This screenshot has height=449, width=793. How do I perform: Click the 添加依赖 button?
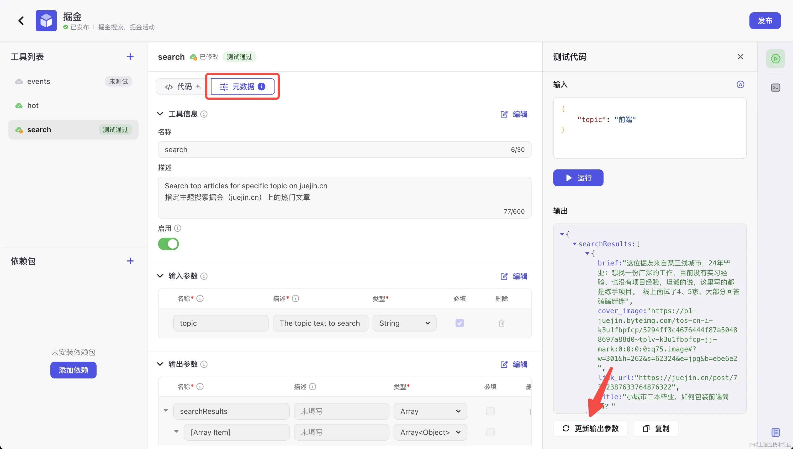pyautogui.click(x=73, y=370)
